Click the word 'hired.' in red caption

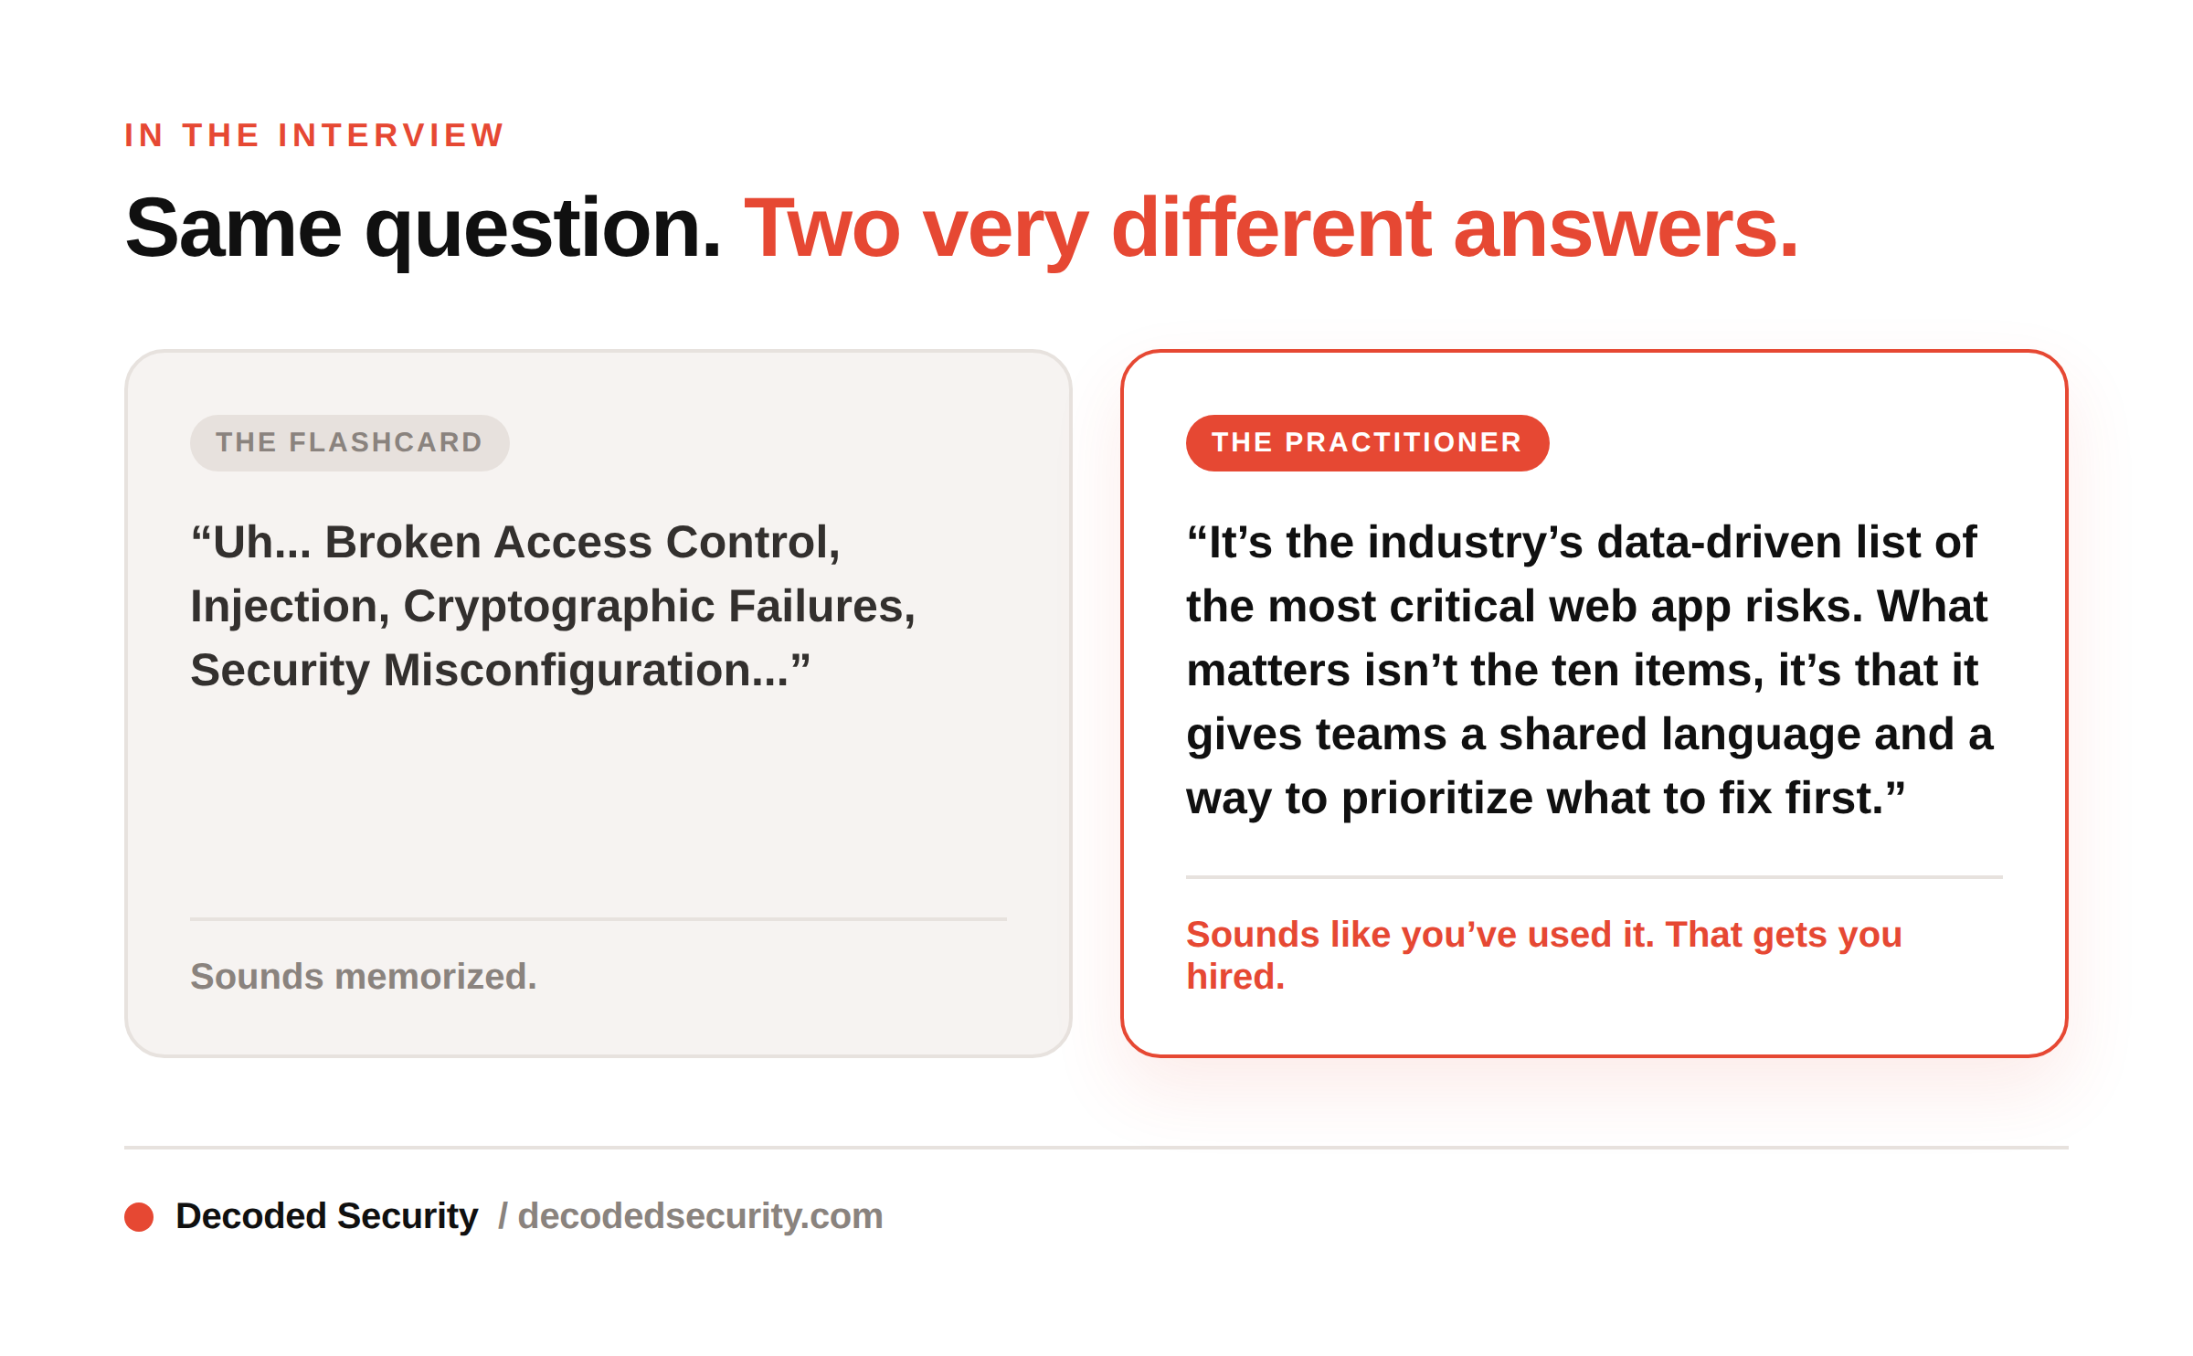click(x=1235, y=977)
